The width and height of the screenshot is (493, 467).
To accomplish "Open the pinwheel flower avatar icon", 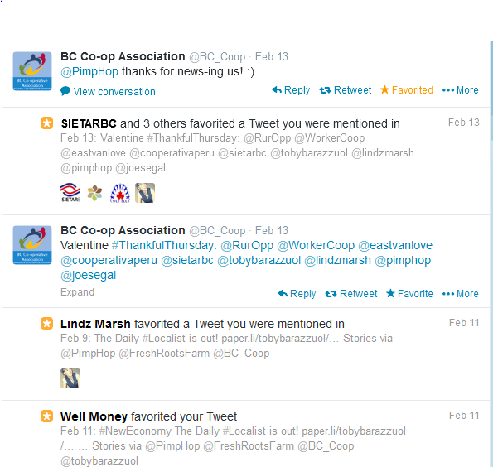I will [x=94, y=193].
